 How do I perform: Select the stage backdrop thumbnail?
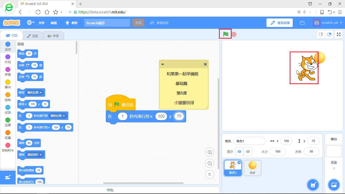pyautogui.click(x=334, y=151)
